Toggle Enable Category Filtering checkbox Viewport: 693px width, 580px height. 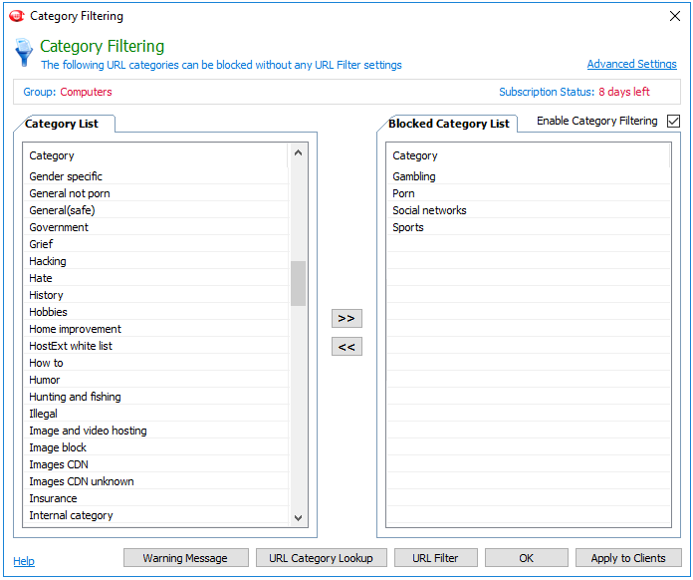click(x=673, y=122)
